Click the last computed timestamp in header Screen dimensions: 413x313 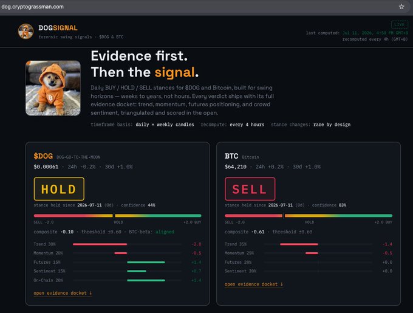[375, 33]
